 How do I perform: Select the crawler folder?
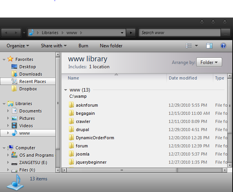point(83,121)
